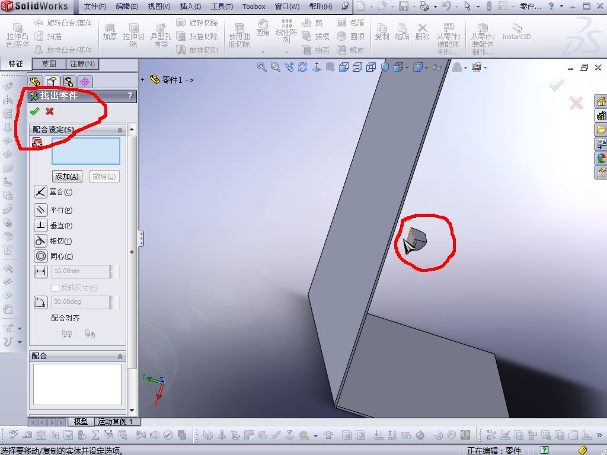Open the Hole Wizard (异型孔向导)
Viewport: 607px width, 455px height.
pyautogui.click(x=161, y=35)
